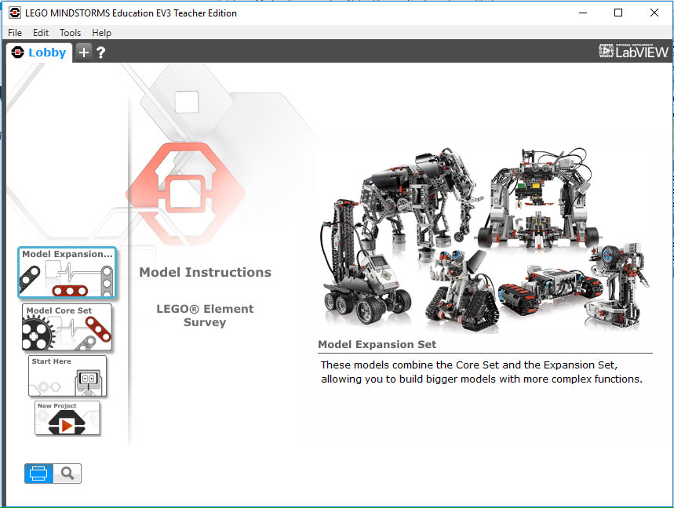Open LEGO Element Survey
This screenshot has width=674, height=508.
[x=205, y=315]
